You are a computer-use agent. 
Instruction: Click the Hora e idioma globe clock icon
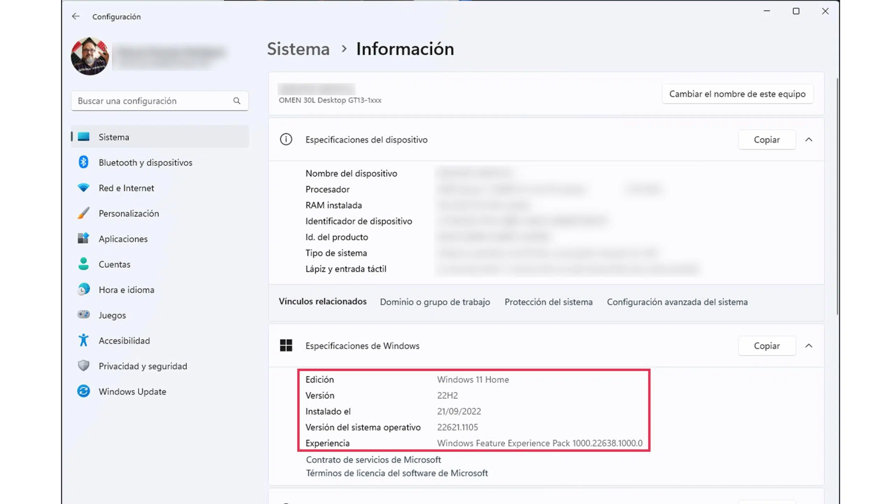point(83,289)
